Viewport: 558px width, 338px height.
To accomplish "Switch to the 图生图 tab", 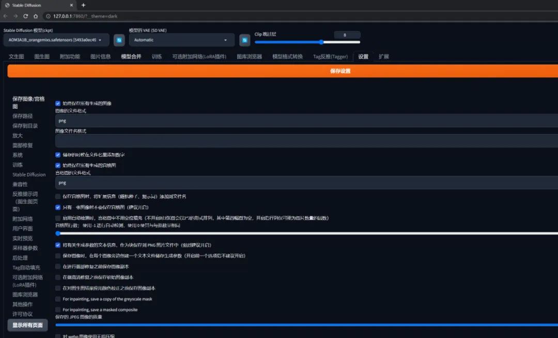I will pos(42,57).
